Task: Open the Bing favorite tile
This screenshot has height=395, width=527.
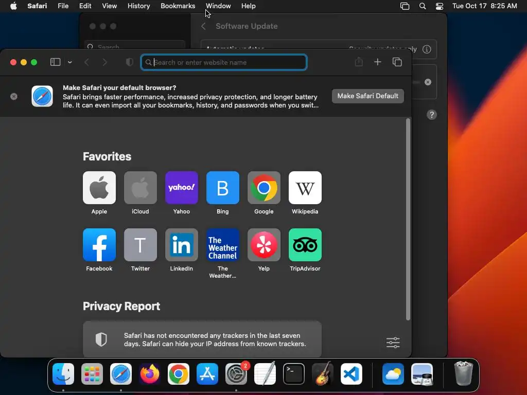Action: 222,188
